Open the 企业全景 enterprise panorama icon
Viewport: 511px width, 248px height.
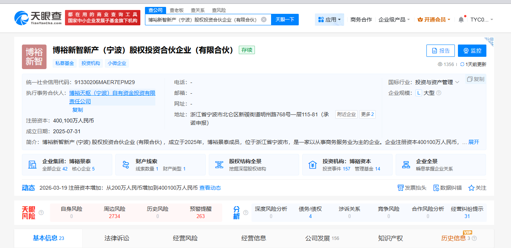[406, 164]
